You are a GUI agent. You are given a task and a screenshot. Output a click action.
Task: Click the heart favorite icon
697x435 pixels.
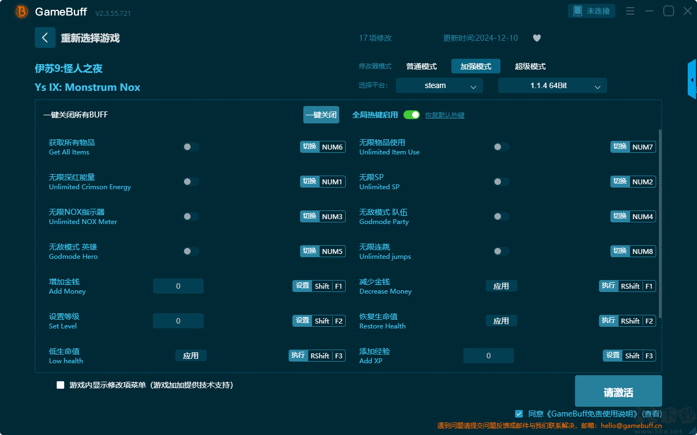(x=536, y=38)
